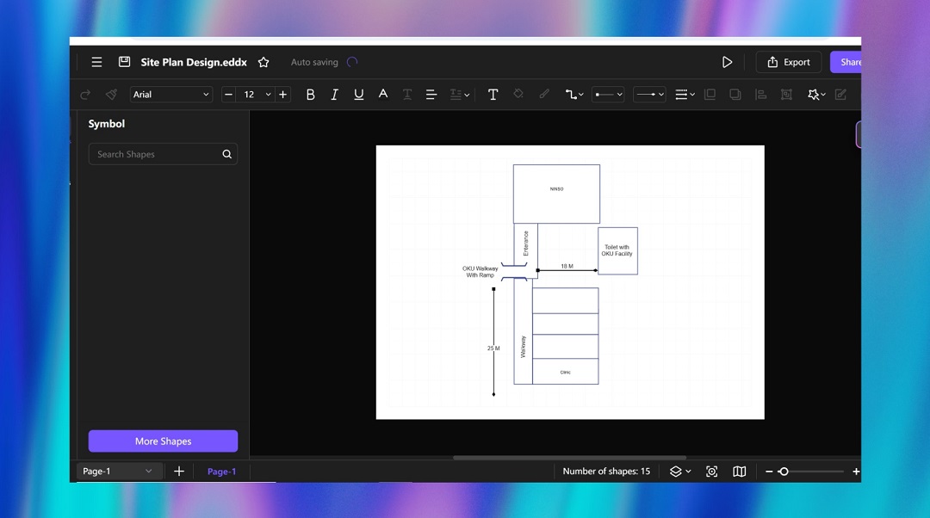Switch to the Page-1 tab
930x518 pixels.
pos(221,472)
